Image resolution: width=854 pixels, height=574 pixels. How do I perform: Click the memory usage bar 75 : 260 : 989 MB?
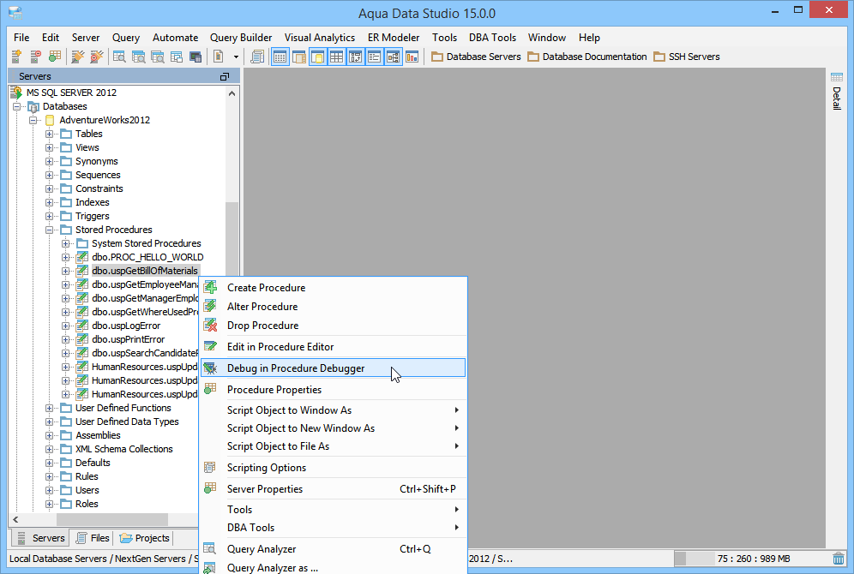pos(751,559)
